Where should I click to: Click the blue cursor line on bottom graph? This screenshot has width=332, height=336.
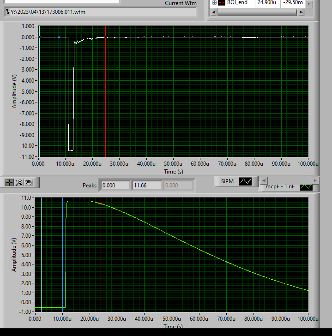pyautogui.click(x=63, y=255)
